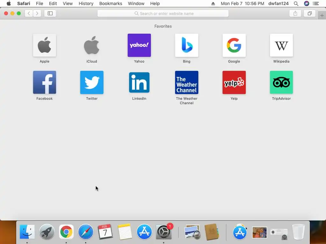Open the Window menu

click(x=136, y=3)
